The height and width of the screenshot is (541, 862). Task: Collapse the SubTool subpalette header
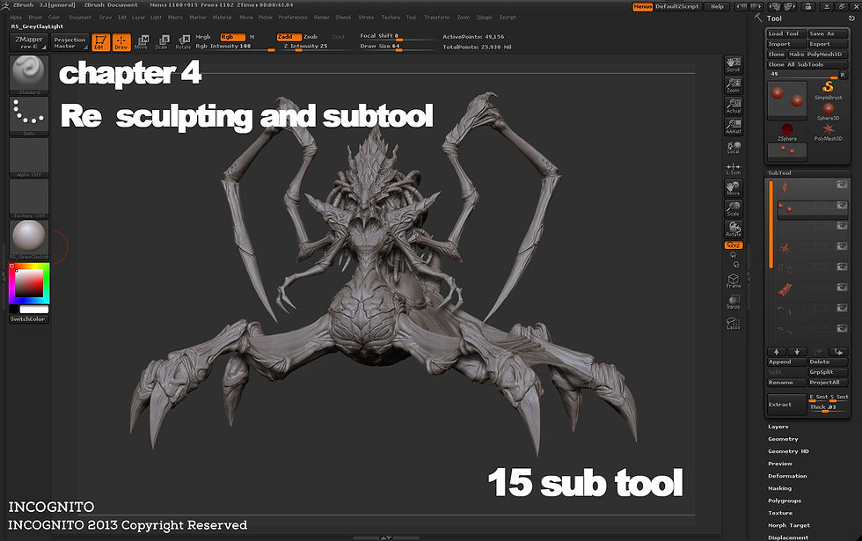point(779,172)
